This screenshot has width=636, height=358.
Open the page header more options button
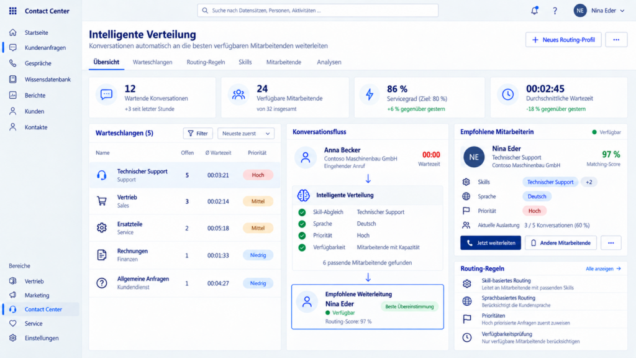tap(616, 40)
